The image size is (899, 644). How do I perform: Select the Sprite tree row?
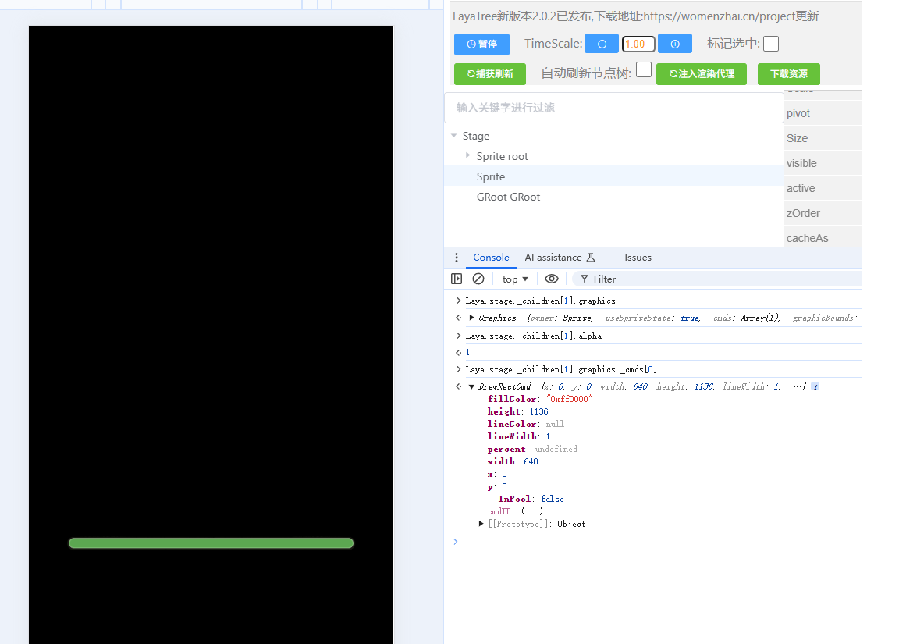(x=613, y=176)
